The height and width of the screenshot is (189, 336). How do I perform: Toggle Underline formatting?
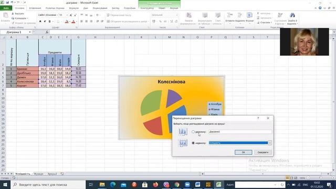point(49,22)
